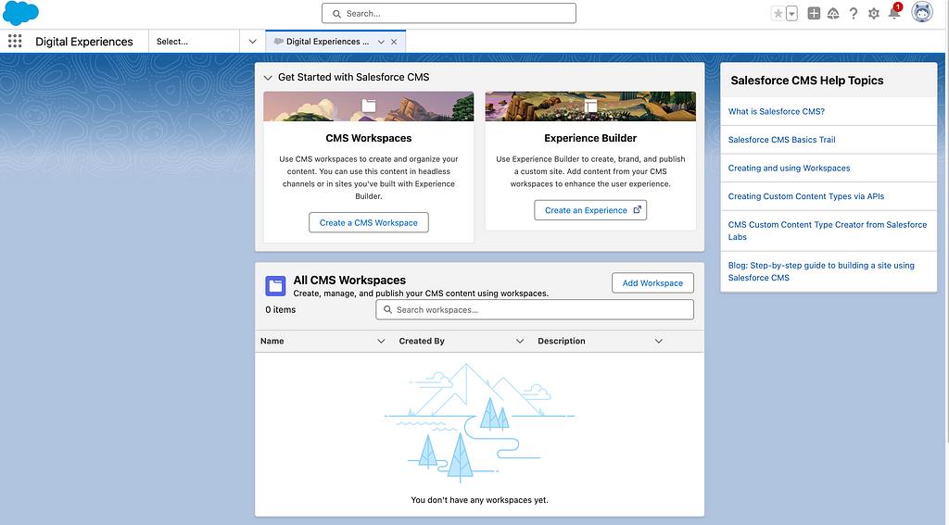This screenshot has width=949, height=525.
Task: Open the Setup gear icon
Action: click(873, 14)
